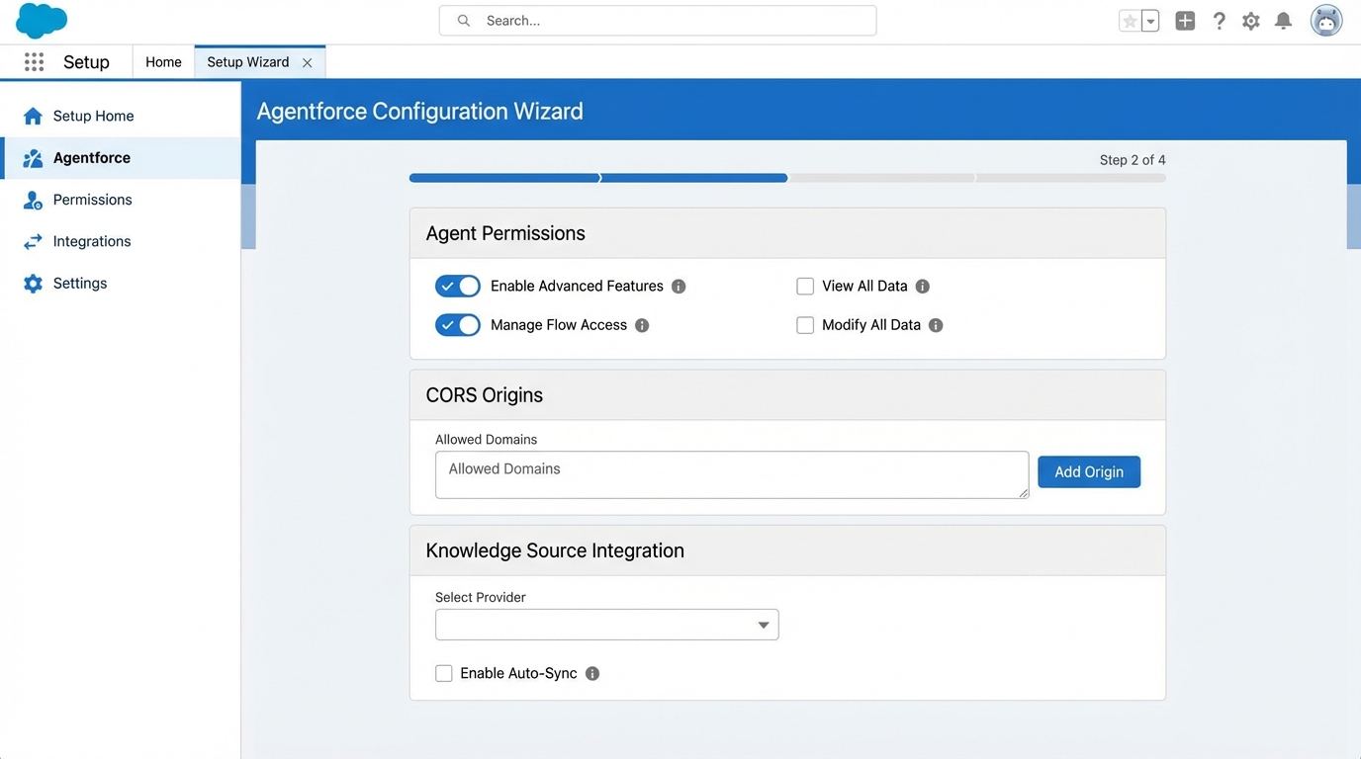Check the Modify All Data checkbox
The width and height of the screenshot is (1361, 759).
pyautogui.click(x=805, y=324)
